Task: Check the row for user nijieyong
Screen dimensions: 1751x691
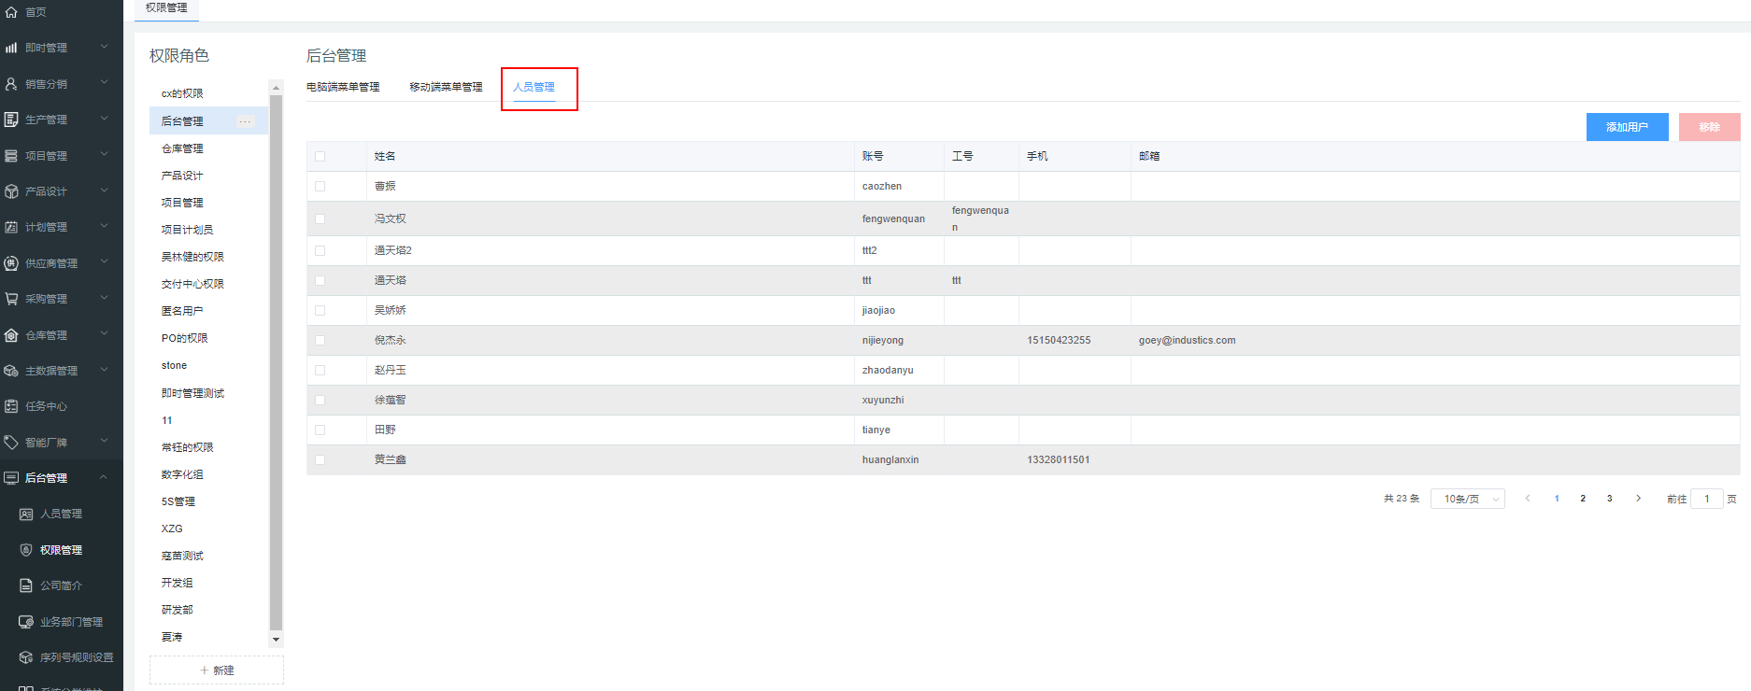Action: 320,341
